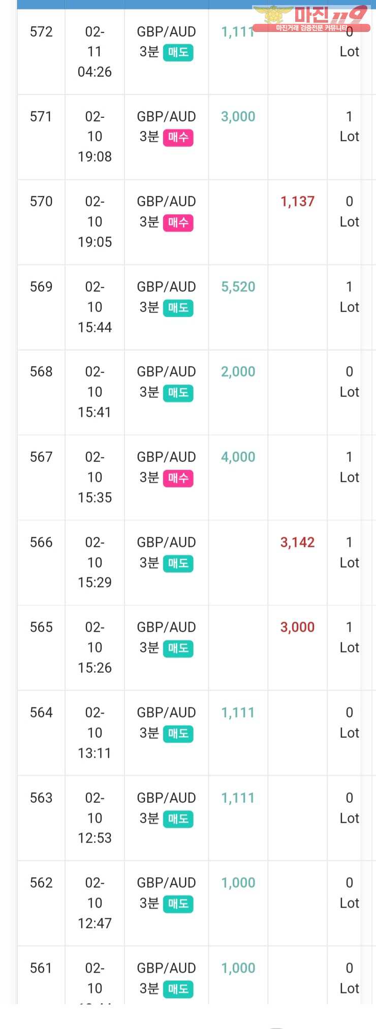The height and width of the screenshot is (1029, 376).
Task: Click the 매도 badge in row 569
Action: coord(178,308)
